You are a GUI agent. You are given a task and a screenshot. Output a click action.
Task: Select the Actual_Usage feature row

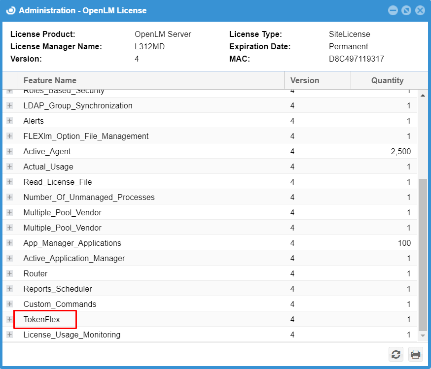[x=47, y=167]
